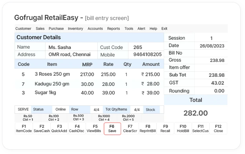Click the Gross value 238.98
The height and width of the screenshot is (154, 245).
click(x=217, y=60)
